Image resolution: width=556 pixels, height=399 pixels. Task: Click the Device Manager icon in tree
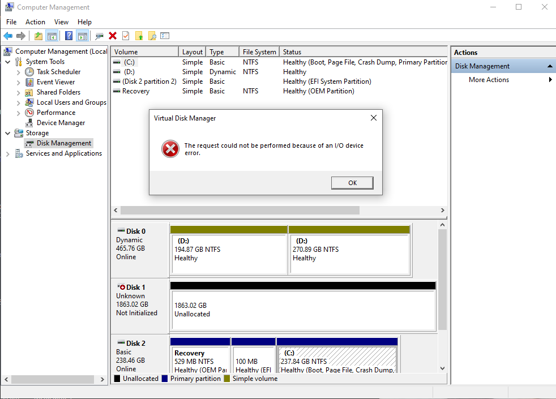click(29, 123)
